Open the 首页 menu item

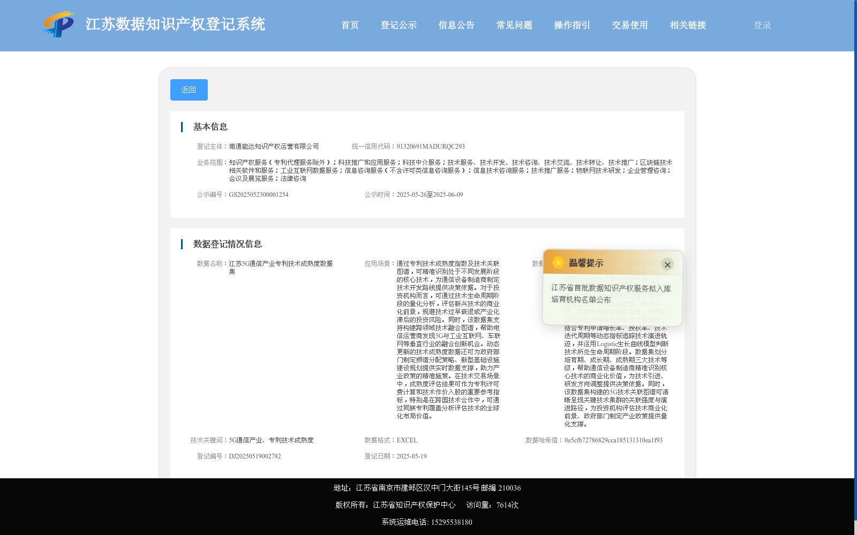350,25
